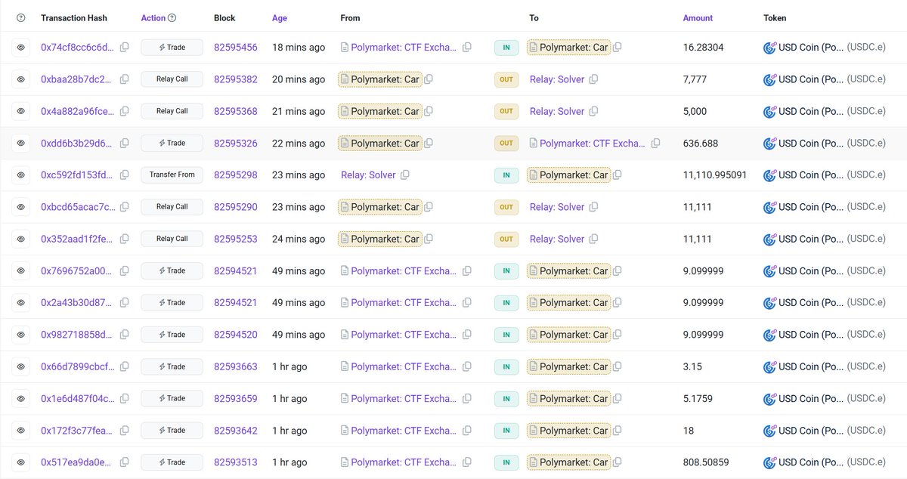Copy transaction hash 0x74cf8cc6c6d

point(125,47)
